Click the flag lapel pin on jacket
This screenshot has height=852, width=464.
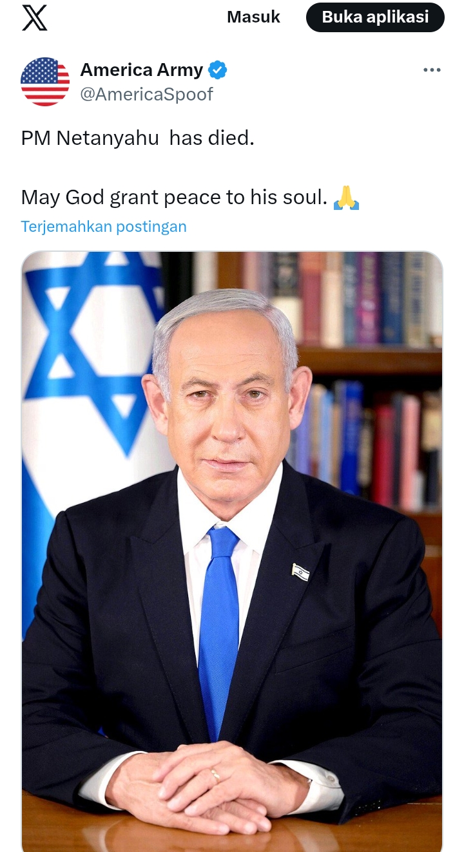tap(300, 571)
